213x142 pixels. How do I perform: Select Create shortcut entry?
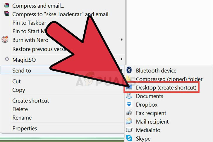click(31, 101)
